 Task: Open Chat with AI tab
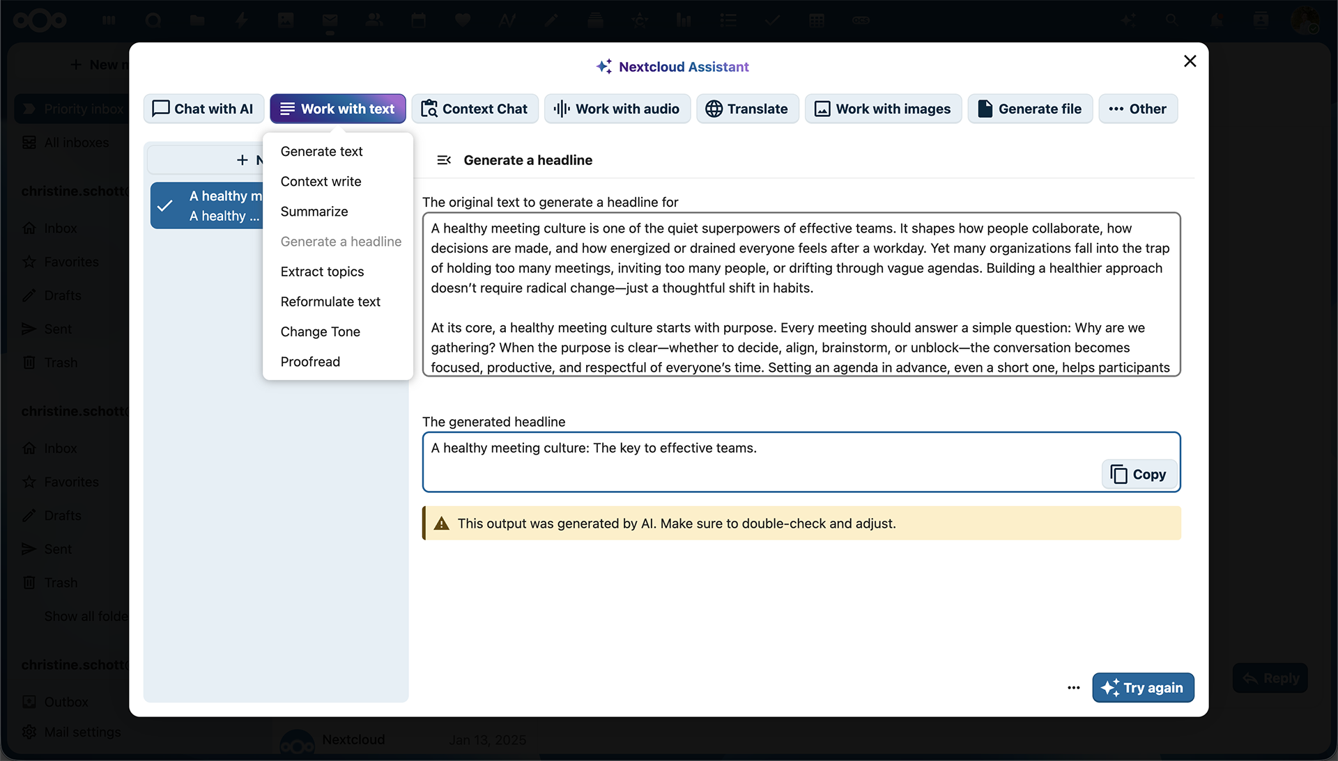pyautogui.click(x=203, y=109)
